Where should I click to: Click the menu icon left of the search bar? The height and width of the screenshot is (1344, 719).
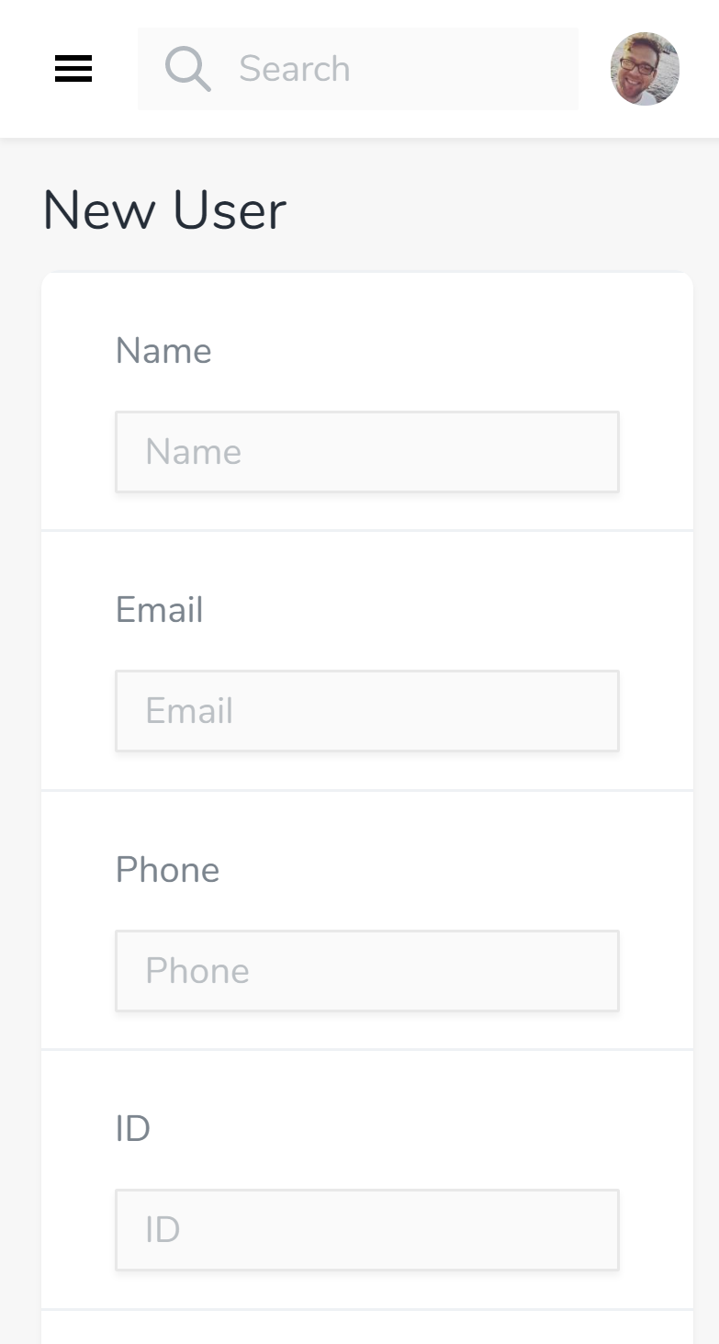(73, 68)
